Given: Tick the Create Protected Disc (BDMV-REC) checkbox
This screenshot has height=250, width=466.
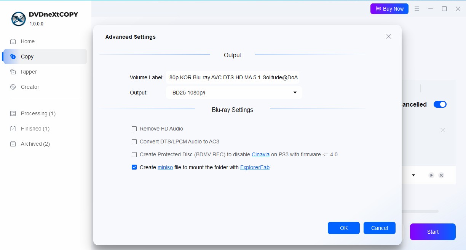Looking at the screenshot, I should [134, 154].
